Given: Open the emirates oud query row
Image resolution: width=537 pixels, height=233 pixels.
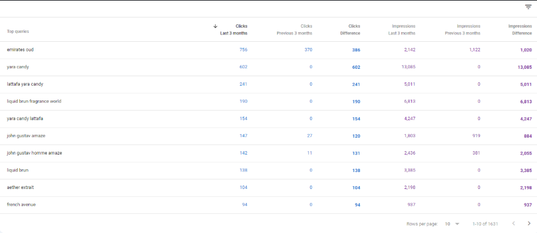Looking at the screenshot, I should pyautogui.click(x=20, y=50).
